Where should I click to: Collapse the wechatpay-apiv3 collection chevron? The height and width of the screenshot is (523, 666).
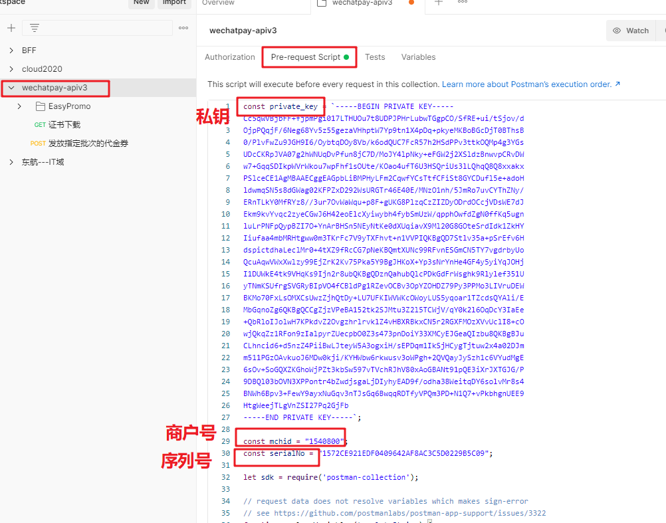point(11,88)
